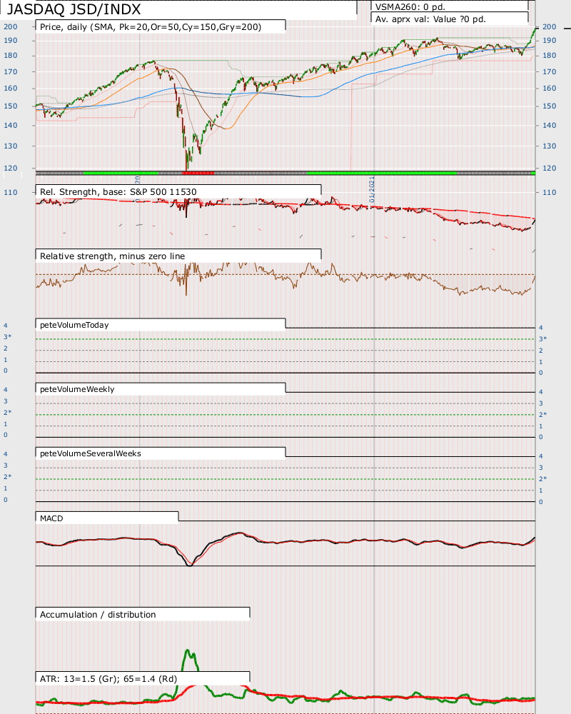Select the 110 label on the left axis
This screenshot has height=714, width=571.
tap(11, 192)
